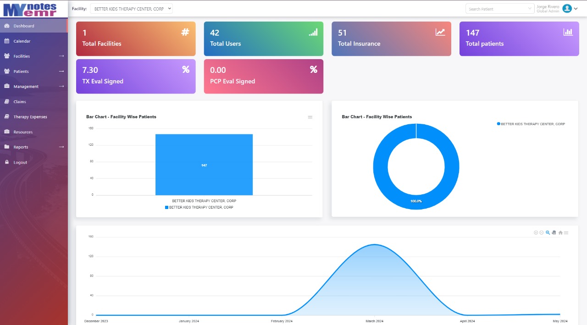587x325 pixels.
Task: Click the user avatar icon in header
Action: tap(567, 8)
